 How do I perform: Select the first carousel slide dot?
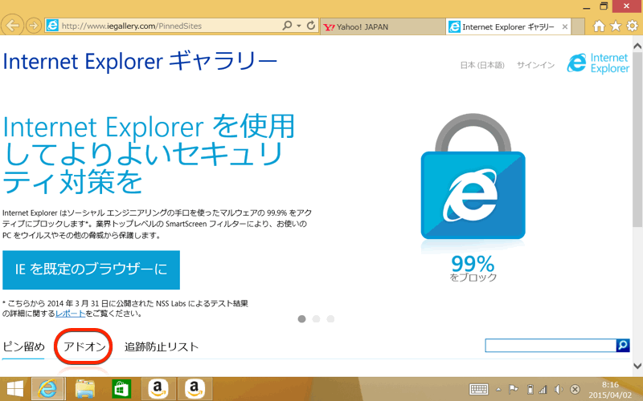pos(302,318)
